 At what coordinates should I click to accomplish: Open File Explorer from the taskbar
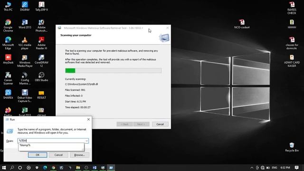(x=78, y=168)
